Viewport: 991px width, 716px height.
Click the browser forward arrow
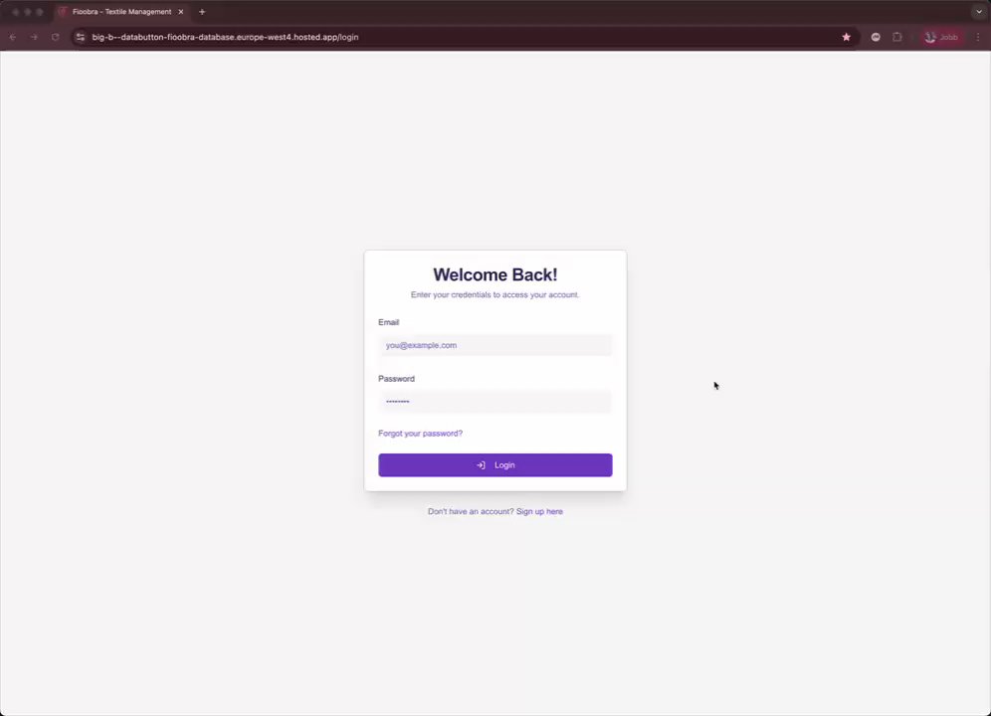[x=34, y=37]
